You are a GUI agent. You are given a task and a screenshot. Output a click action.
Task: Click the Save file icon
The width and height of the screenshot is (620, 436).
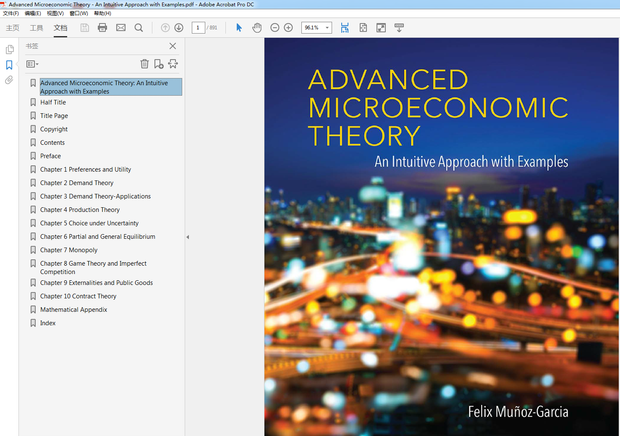click(85, 28)
